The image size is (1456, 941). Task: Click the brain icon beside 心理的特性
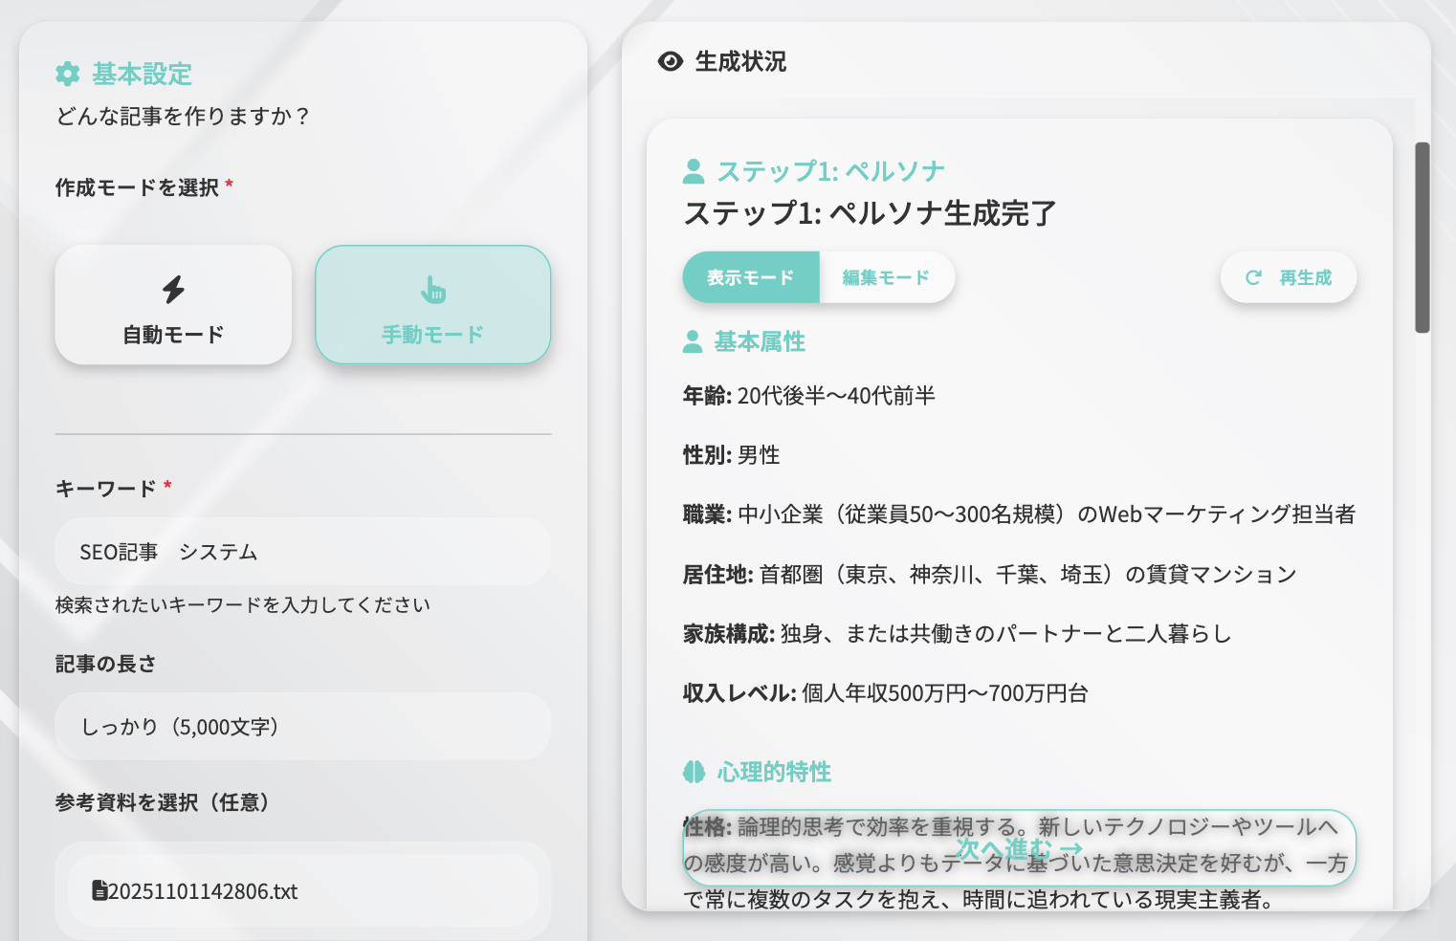click(693, 771)
